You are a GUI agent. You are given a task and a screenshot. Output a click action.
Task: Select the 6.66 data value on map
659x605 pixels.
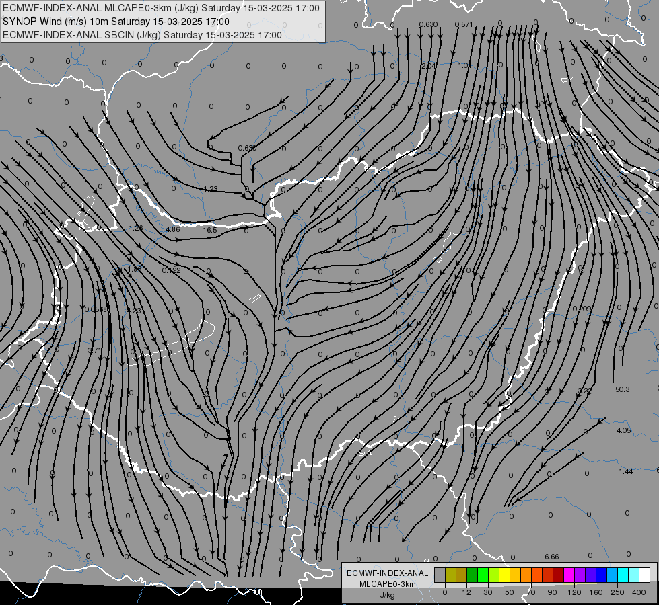(x=552, y=557)
